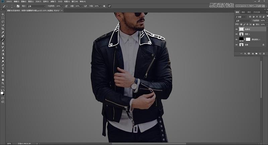Image resolution: width=268 pixels, height=145 pixels.
Task: Toggle pressure for size icon in the options bar
Action: coord(110,6)
